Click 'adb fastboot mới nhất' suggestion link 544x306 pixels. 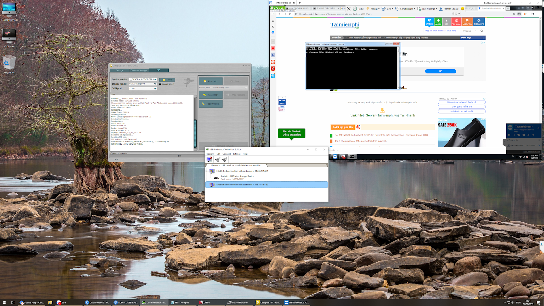click(x=461, y=111)
